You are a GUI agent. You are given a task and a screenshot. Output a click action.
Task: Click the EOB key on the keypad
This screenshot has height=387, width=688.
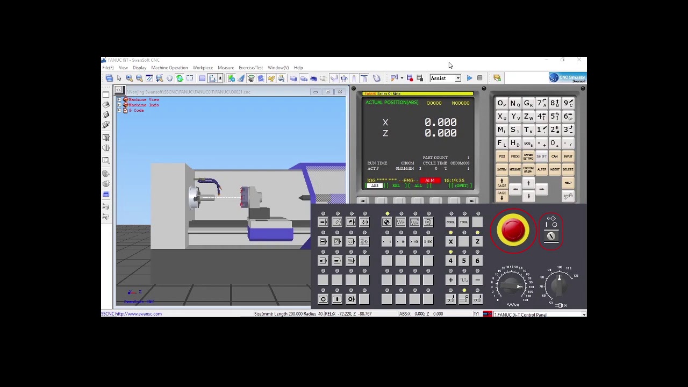tap(528, 143)
